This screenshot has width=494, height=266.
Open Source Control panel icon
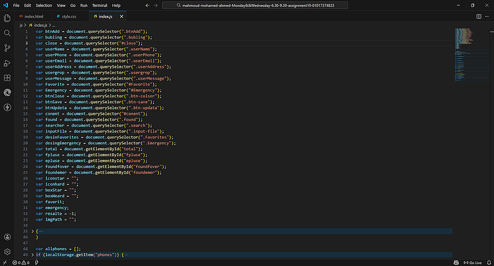7,48
